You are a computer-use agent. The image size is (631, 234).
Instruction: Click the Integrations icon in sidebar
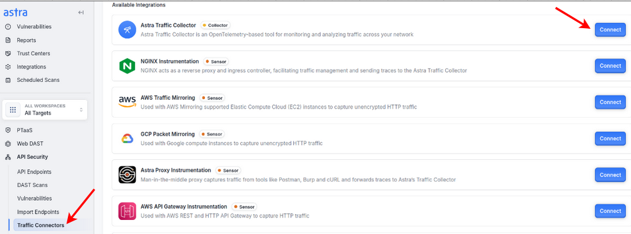8,66
